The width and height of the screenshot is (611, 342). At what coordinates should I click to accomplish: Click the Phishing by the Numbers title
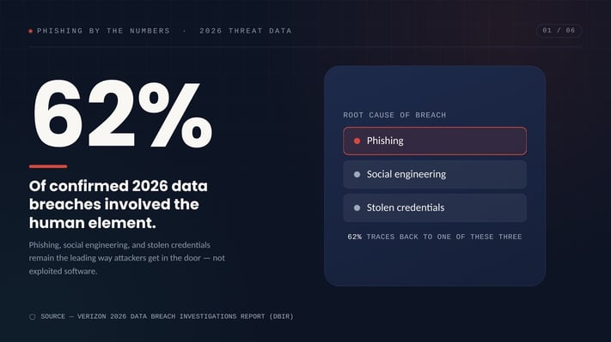click(103, 31)
